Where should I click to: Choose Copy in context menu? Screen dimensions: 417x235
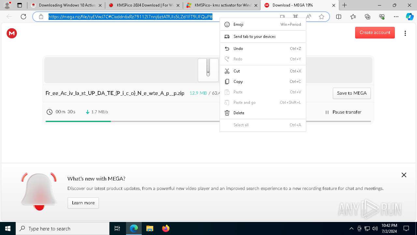(x=263, y=82)
